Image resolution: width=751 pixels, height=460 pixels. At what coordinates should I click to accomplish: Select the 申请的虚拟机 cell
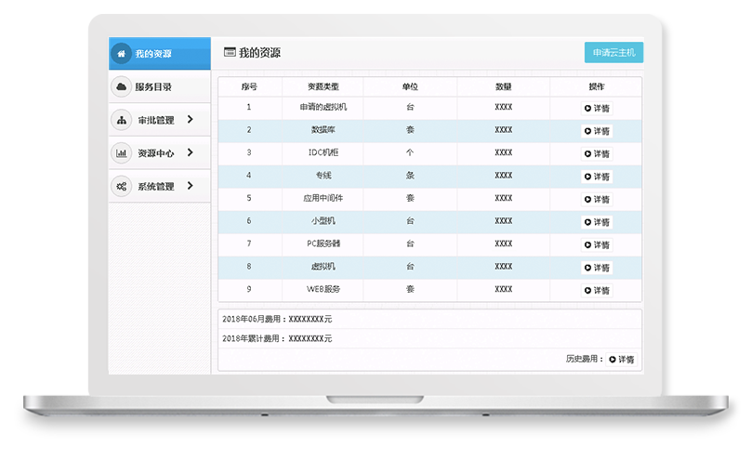323,107
